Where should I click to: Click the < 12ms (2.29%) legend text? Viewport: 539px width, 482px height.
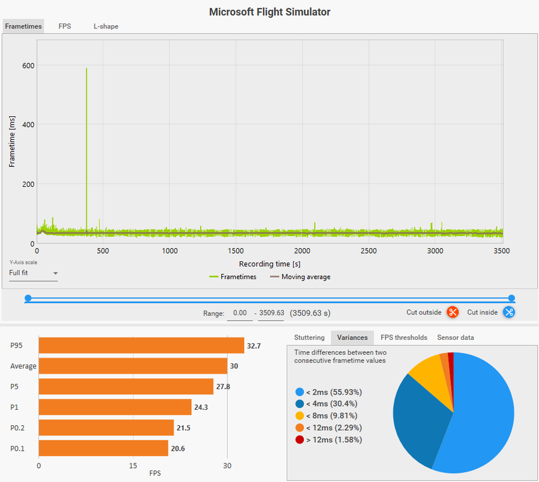[334, 428]
